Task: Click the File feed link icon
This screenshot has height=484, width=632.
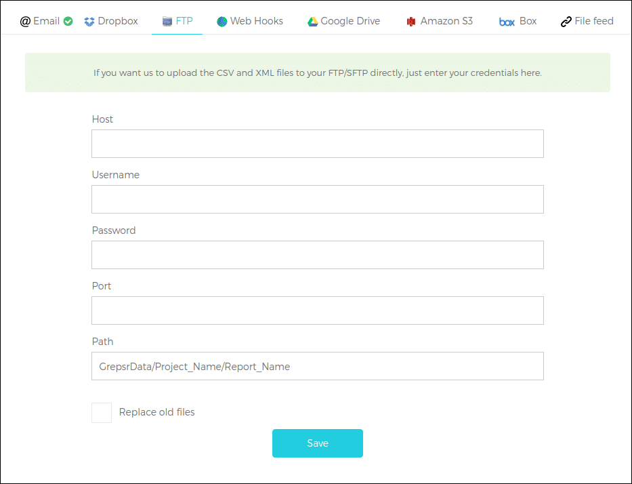Action: [566, 22]
